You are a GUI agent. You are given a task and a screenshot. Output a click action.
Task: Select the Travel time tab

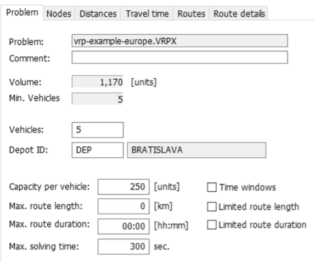point(147,14)
